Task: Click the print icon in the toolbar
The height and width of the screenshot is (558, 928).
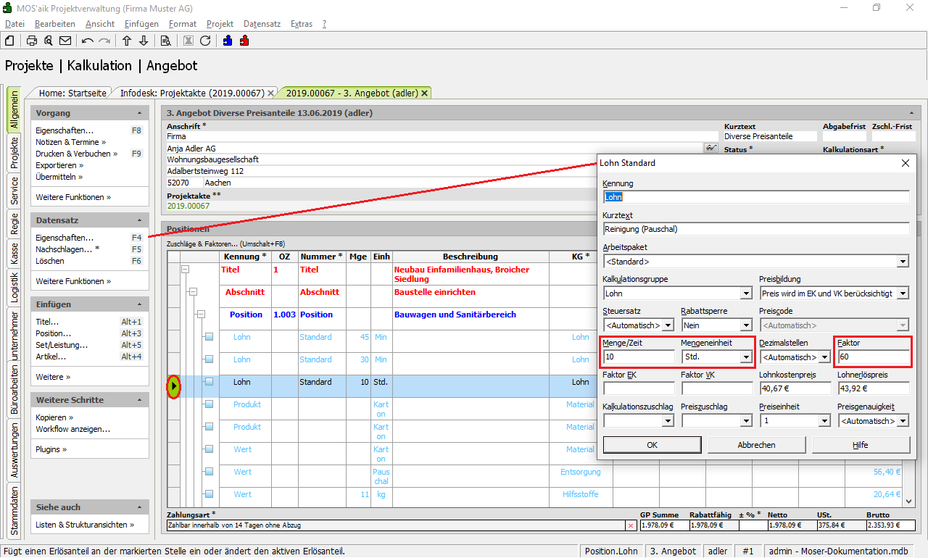Action: tap(32, 41)
